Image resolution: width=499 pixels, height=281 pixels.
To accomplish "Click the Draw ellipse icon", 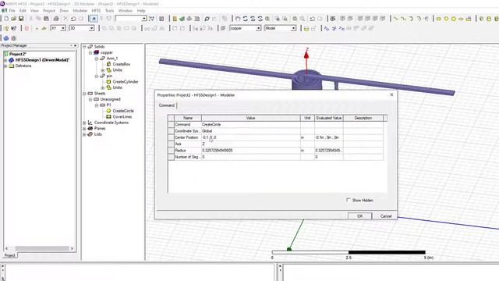I will pos(461,19).
